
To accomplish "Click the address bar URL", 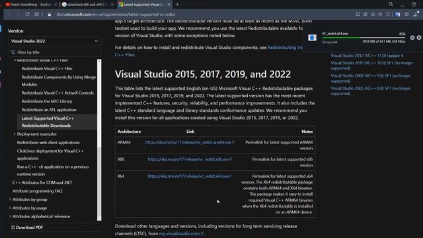I will [x=116, y=15].
